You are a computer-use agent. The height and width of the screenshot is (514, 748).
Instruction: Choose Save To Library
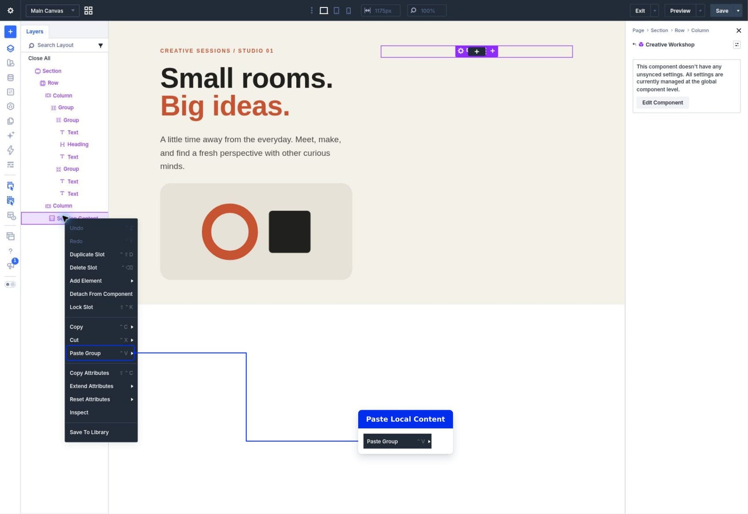[101, 432]
